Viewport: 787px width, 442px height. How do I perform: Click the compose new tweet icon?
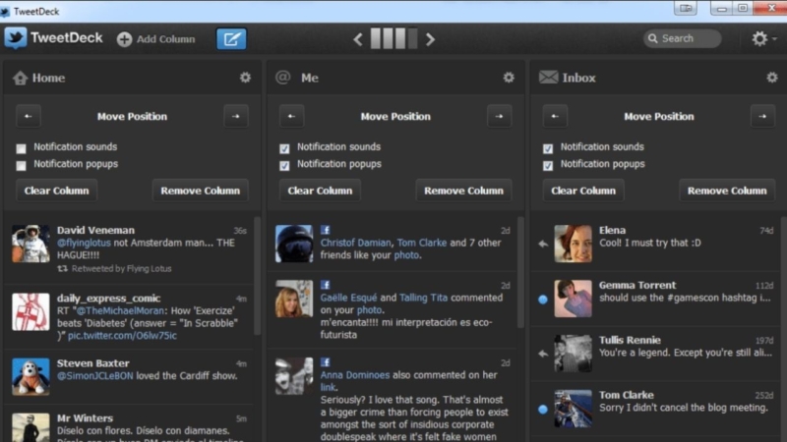click(x=231, y=39)
